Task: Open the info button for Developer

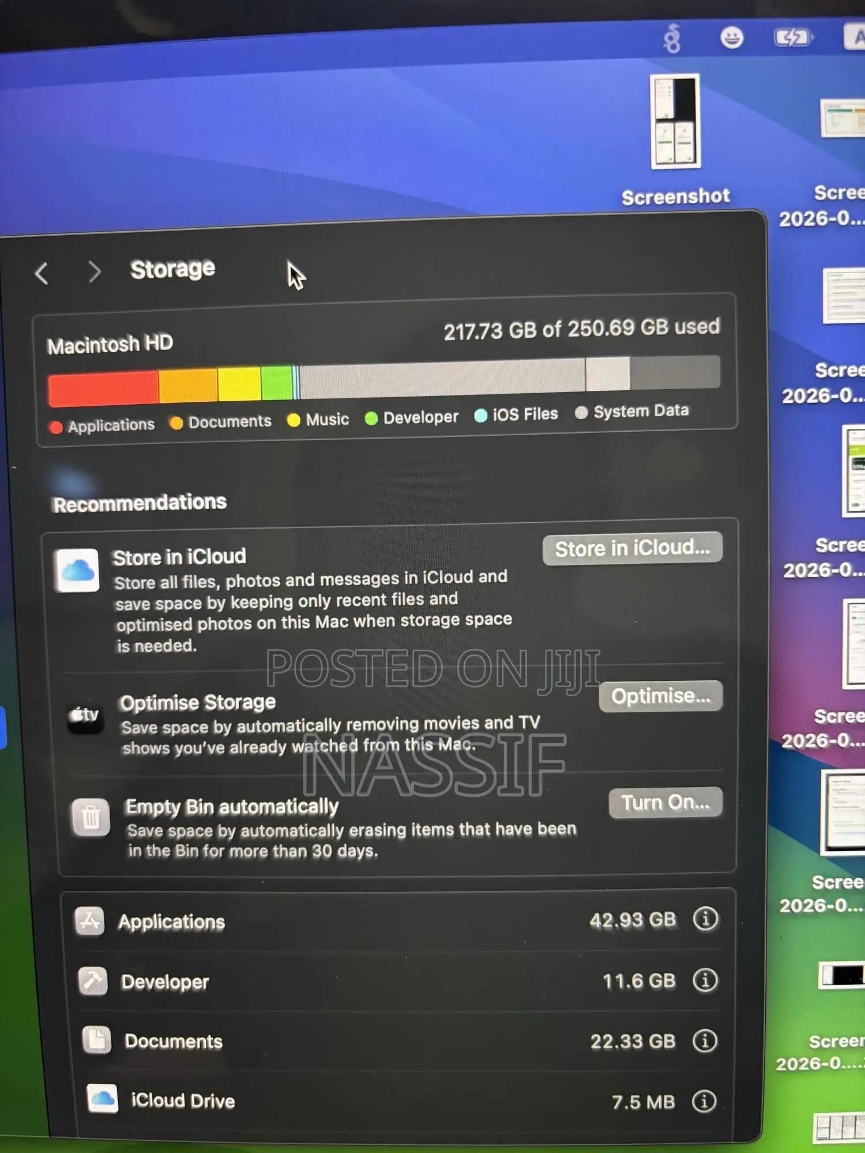Action: [705, 980]
